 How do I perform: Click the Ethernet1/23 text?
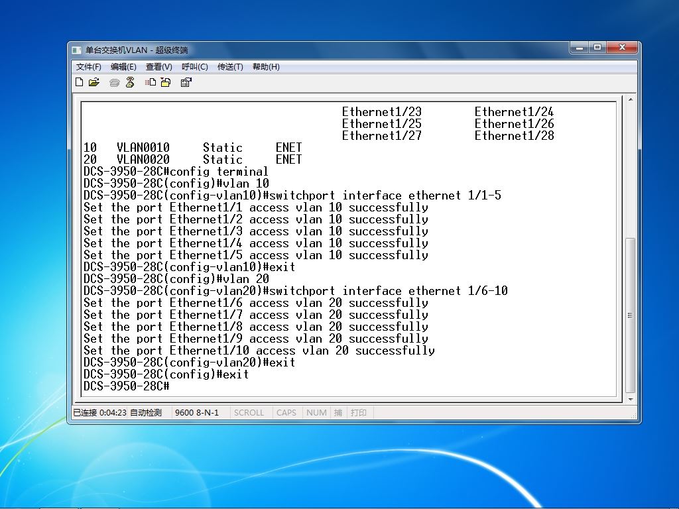(381, 111)
